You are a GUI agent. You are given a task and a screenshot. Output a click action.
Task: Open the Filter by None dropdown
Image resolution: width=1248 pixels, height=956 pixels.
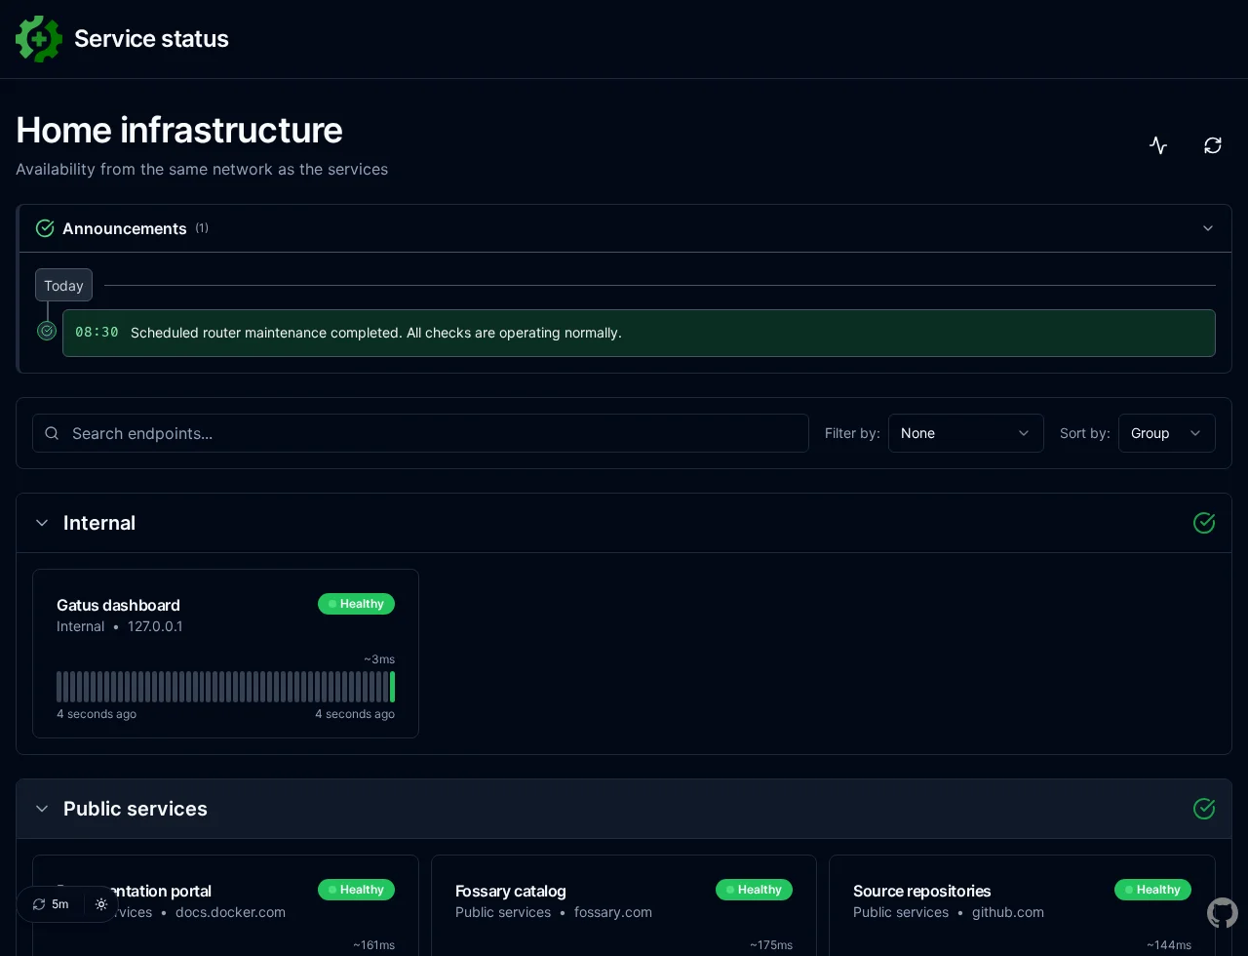(965, 433)
